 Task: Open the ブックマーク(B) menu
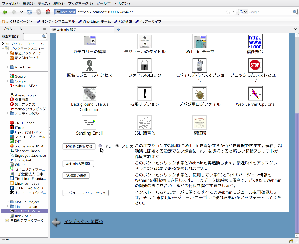coord(81,3)
